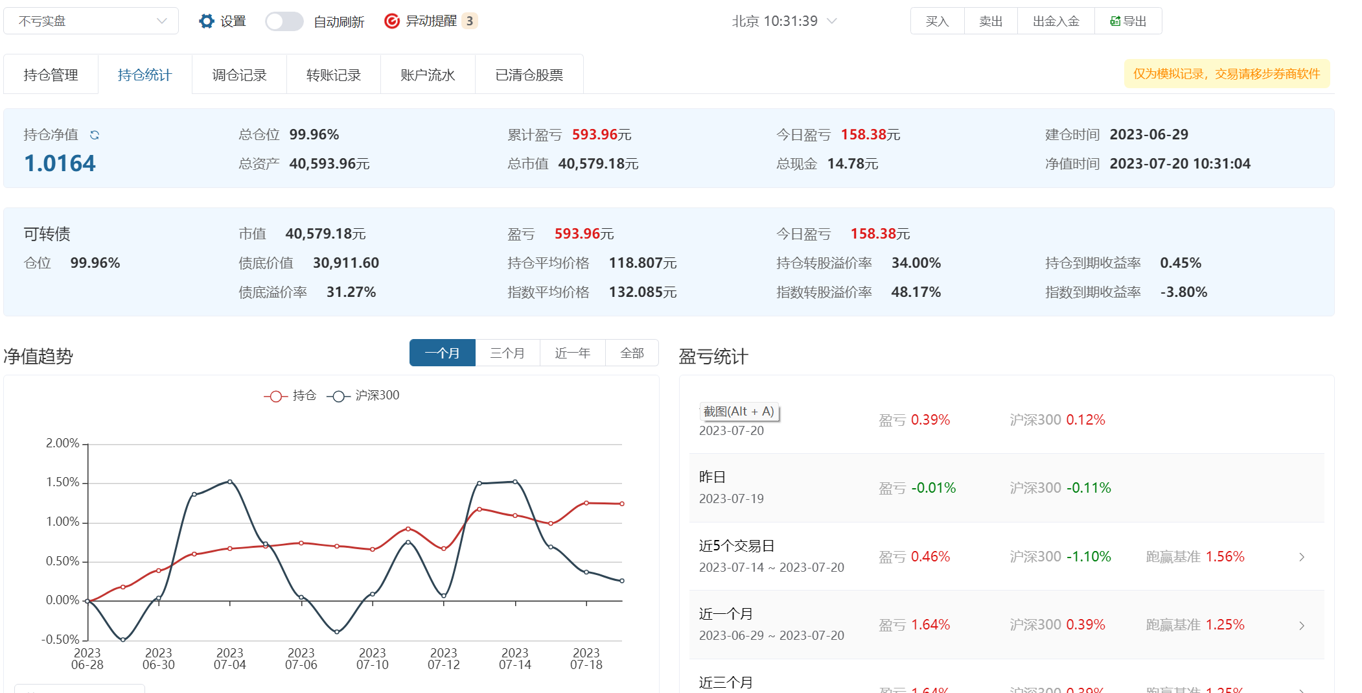
Task: Open the 设置 gear icon
Action: (x=206, y=21)
